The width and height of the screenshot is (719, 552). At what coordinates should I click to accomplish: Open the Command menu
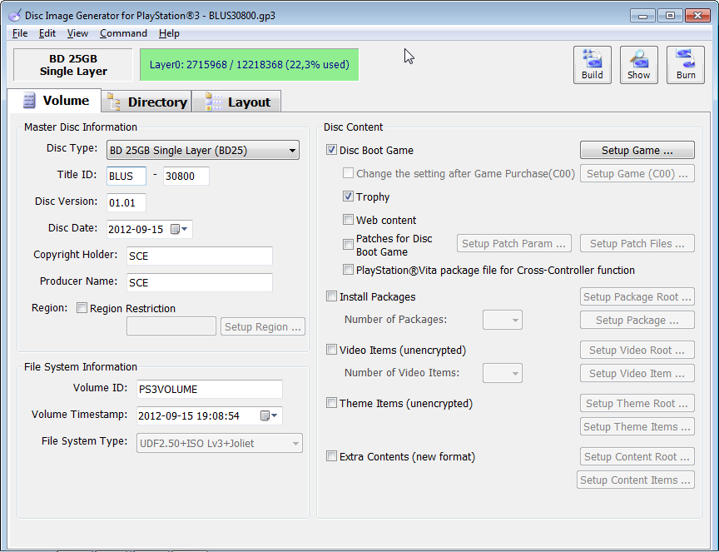[123, 33]
